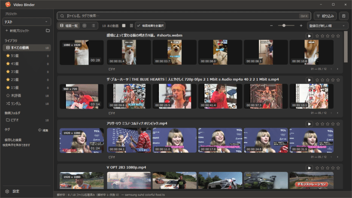Rate cat shorts.webm one star
This screenshot has height=198, width=352.
(x=317, y=36)
